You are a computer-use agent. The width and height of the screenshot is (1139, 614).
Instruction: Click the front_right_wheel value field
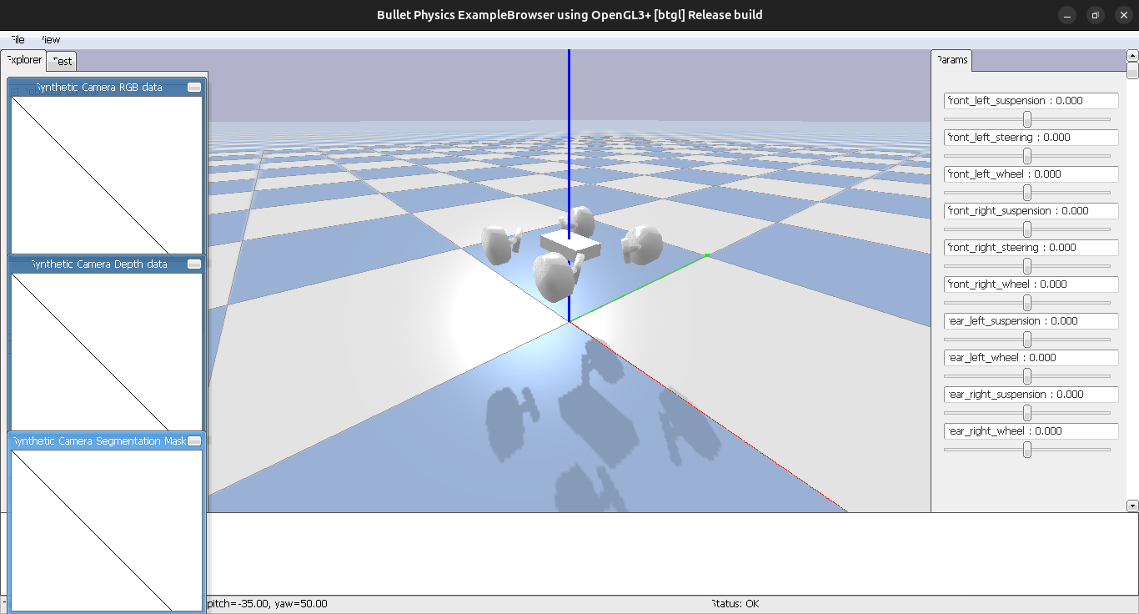click(x=1031, y=284)
